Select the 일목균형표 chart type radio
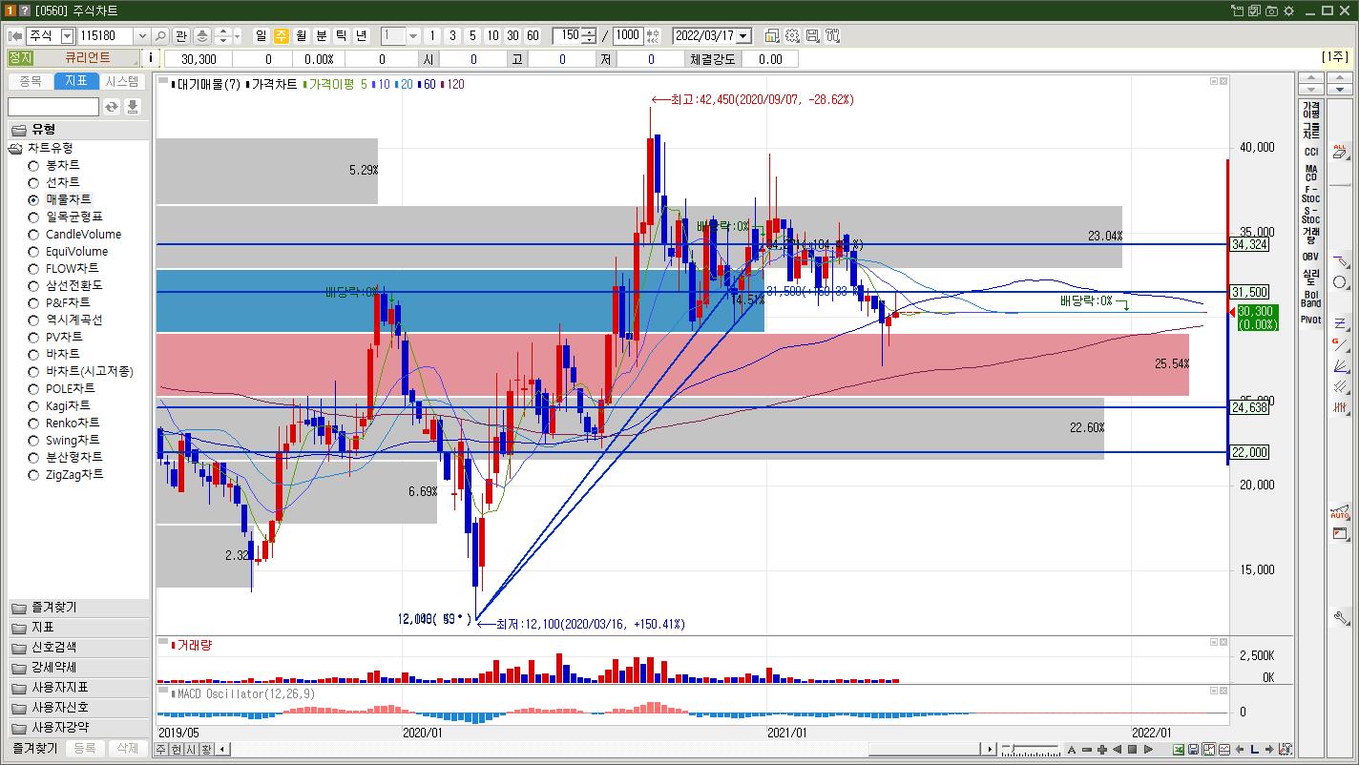The width and height of the screenshot is (1359, 765). tap(33, 217)
